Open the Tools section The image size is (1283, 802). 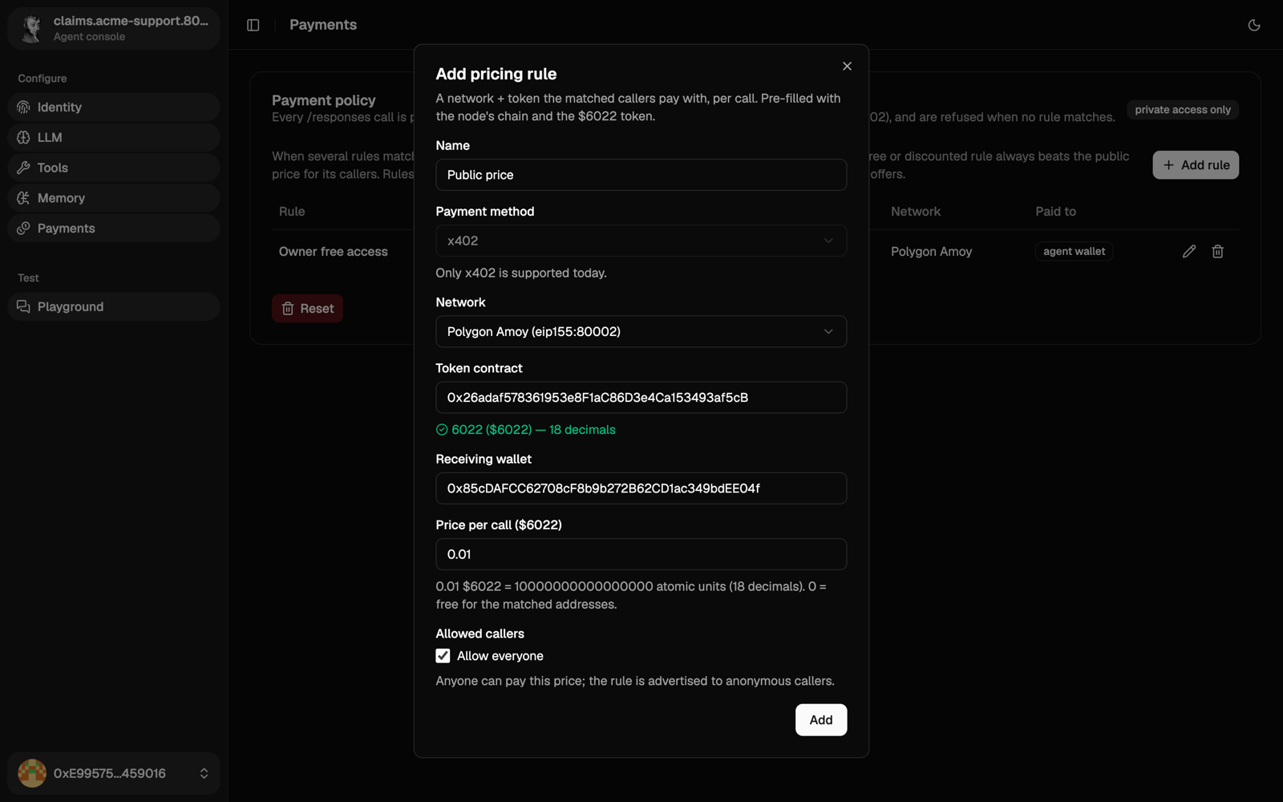tap(114, 168)
